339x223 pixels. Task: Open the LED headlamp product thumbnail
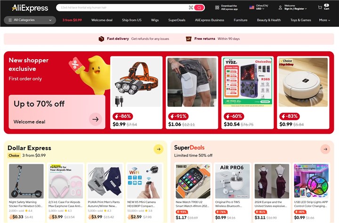click(x=136, y=82)
